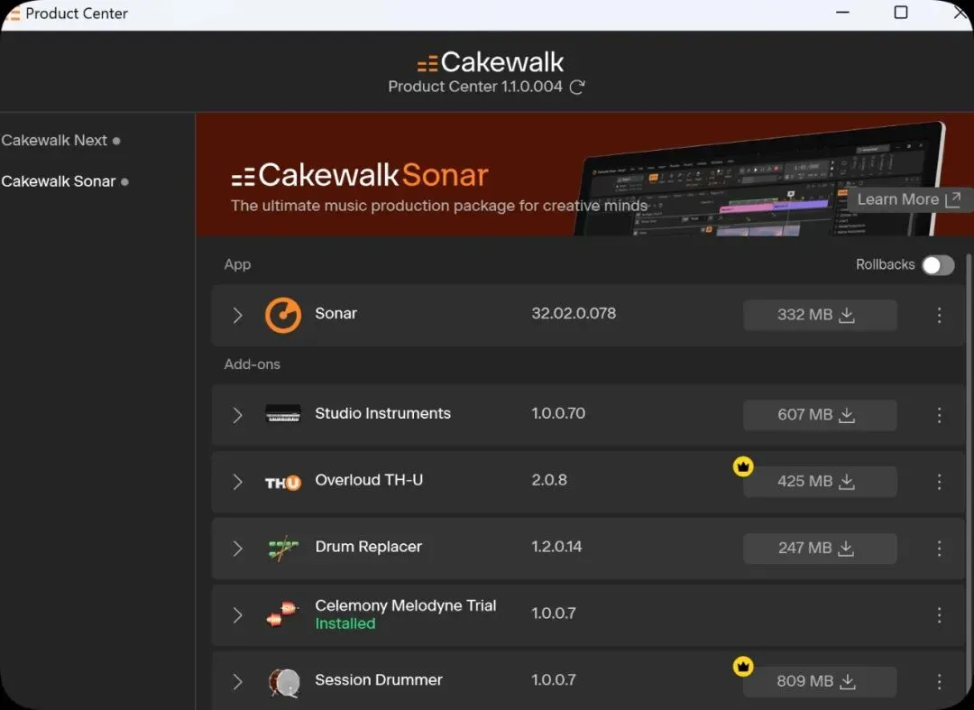Click the Drum Replacer icon
The height and width of the screenshot is (710, 974).
[282, 548]
